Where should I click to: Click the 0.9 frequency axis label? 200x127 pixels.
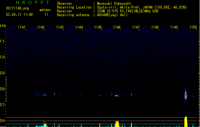[x=3, y=73]
